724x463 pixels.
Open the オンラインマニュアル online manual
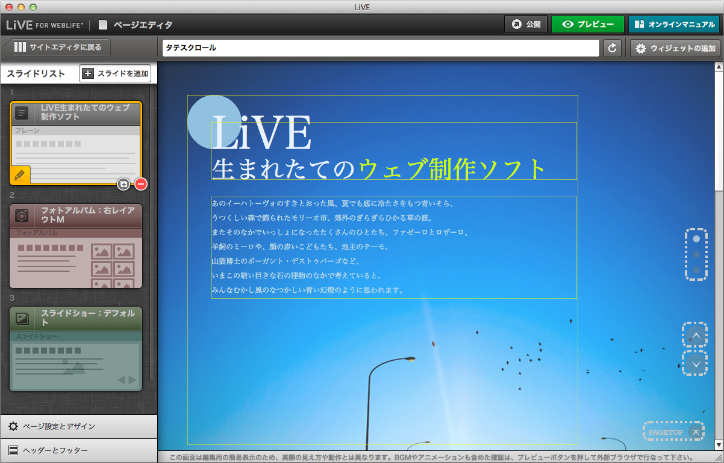pos(673,25)
